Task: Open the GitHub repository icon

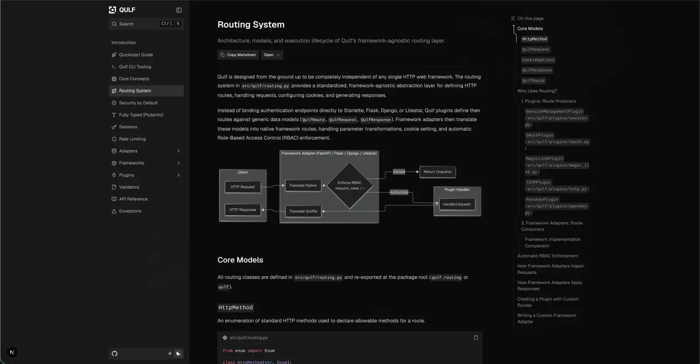Action: (x=115, y=353)
